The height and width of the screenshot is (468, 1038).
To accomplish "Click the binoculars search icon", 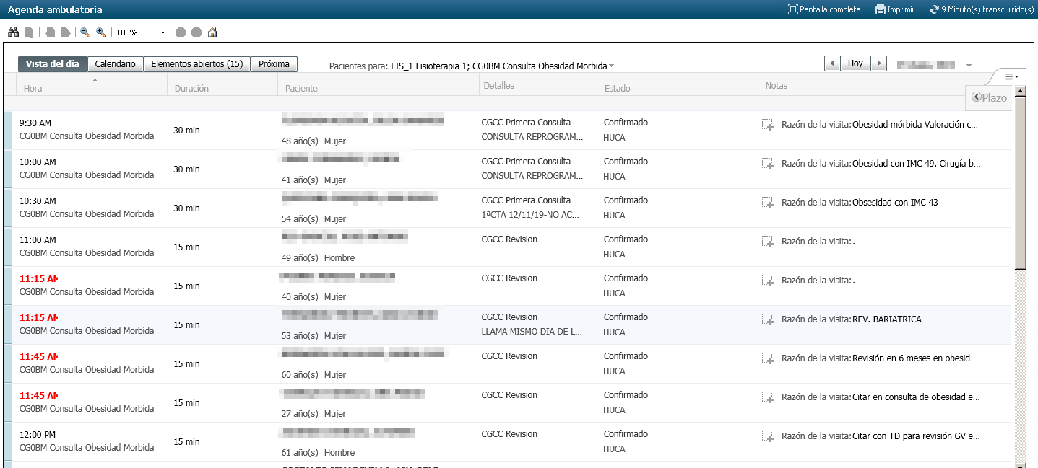I will 13,32.
